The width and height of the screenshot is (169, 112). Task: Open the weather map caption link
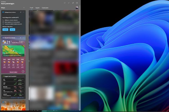click(x=13, y=55)
